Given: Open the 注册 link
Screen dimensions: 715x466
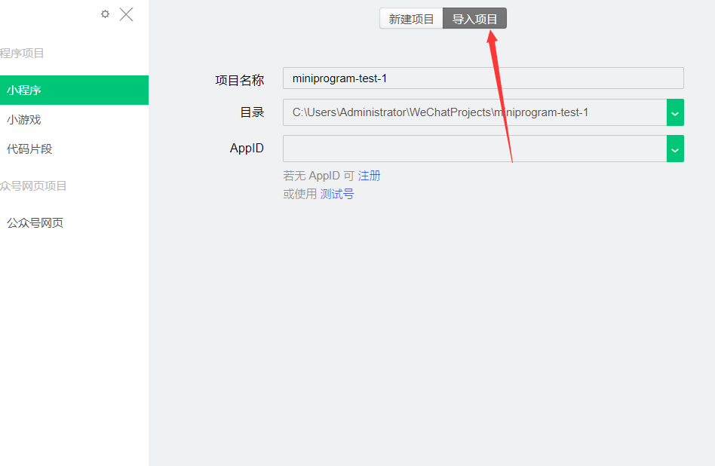Looking at the screenshot, I should [369, 176].
